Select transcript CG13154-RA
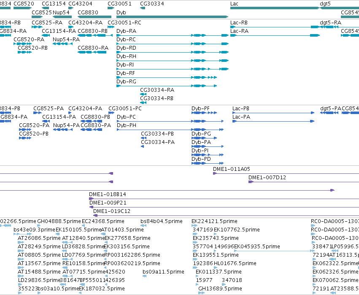Image resolution: width=359 pixels, height=295 pixels. point(59,31)
